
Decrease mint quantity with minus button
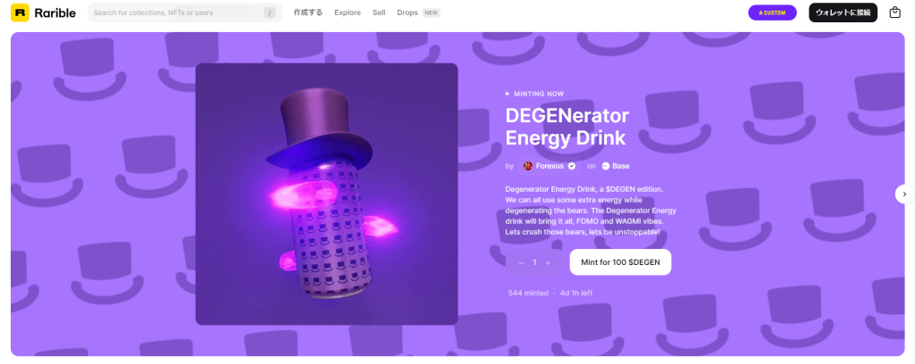pyautogui.click(x=522, y=262)
